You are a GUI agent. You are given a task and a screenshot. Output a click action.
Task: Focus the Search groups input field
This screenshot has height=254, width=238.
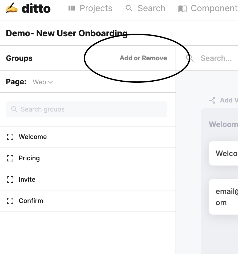point(86,109)
